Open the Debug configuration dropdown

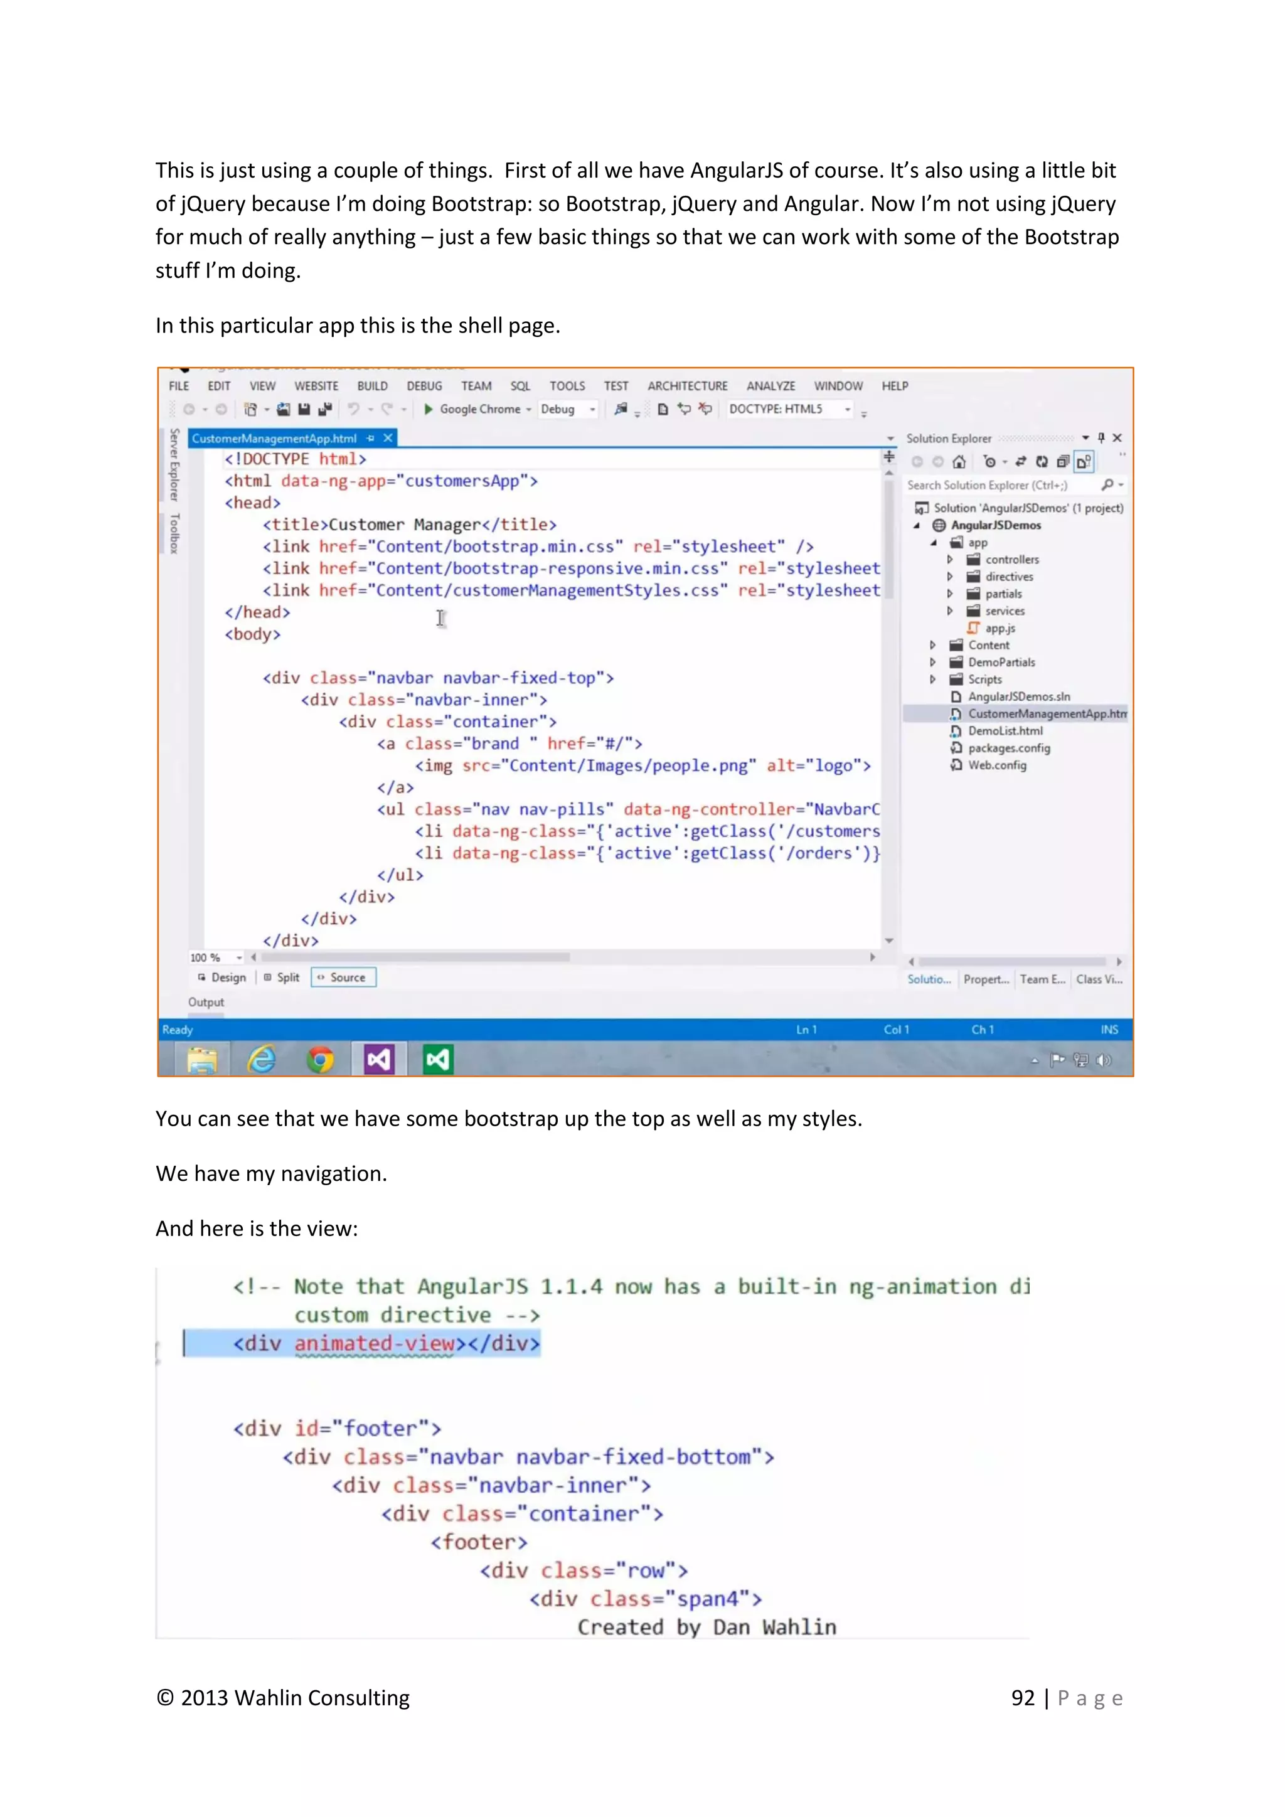point(593,409)
